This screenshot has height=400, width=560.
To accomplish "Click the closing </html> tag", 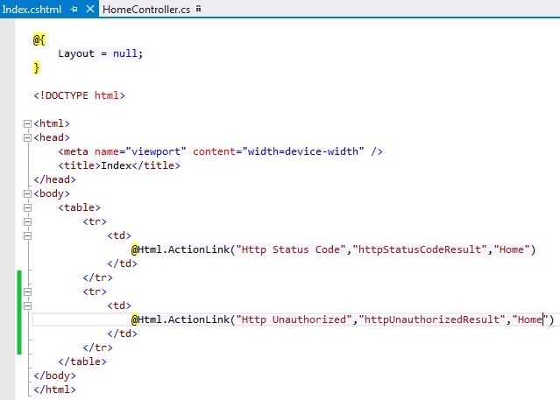I will pyautogui.click(x=54, y=389).
